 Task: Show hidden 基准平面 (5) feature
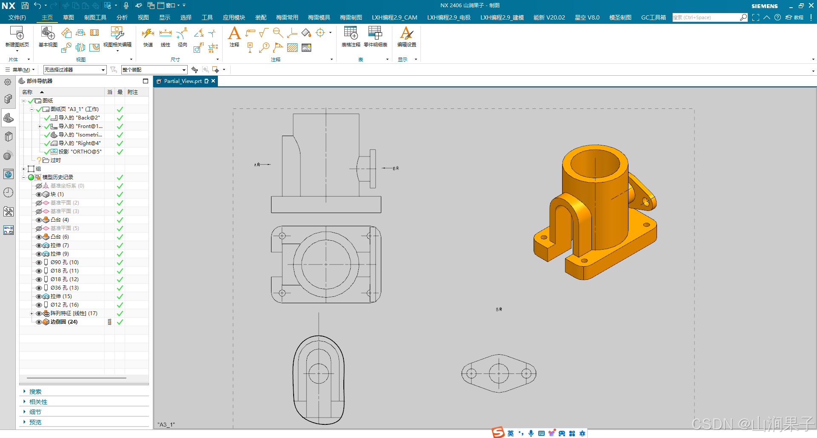(39, 228)
